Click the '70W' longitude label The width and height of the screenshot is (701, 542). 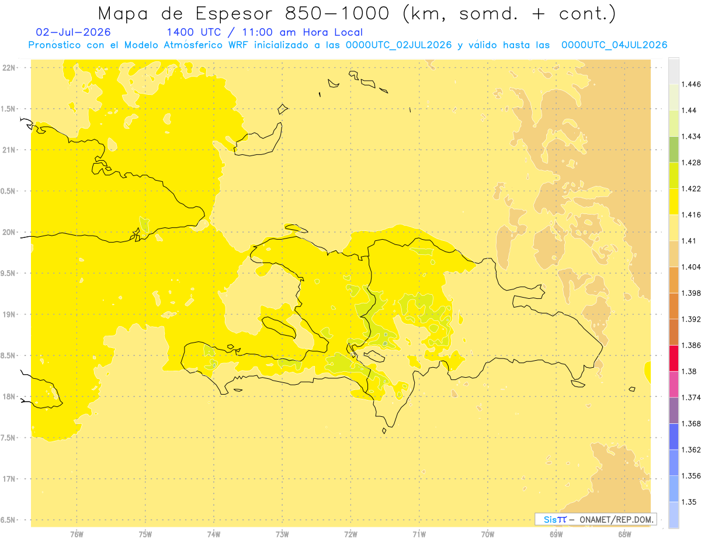coord(488,534)
